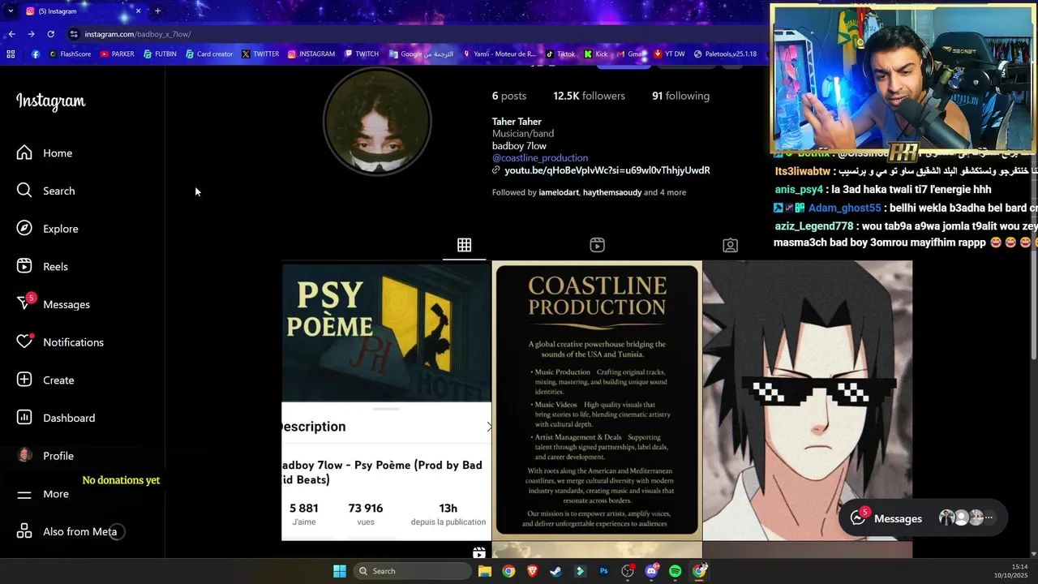Screen dimensions: 1038x584
Task: Open the Google translate bookmark
Action: point(421,54)
